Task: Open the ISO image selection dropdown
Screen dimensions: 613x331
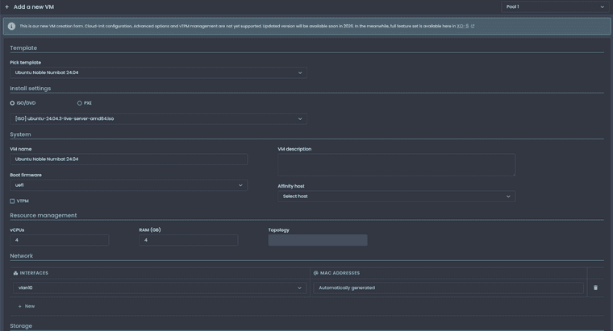Action: pos(158,118)
